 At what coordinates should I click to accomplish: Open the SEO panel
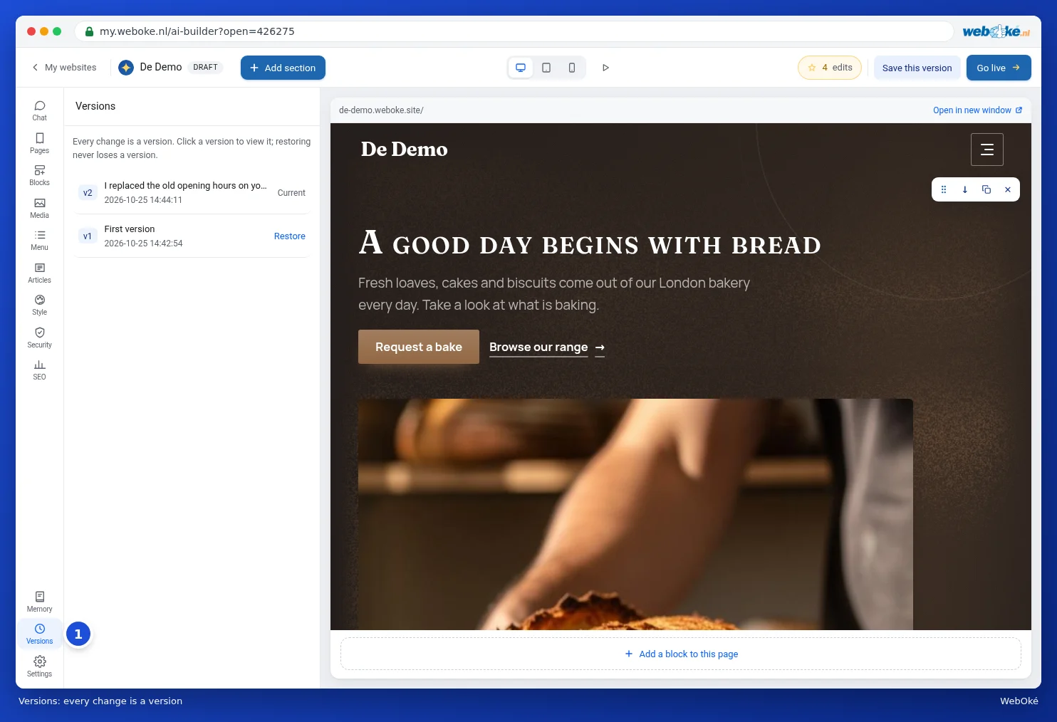pyautogui.click(x=40, y=370)
